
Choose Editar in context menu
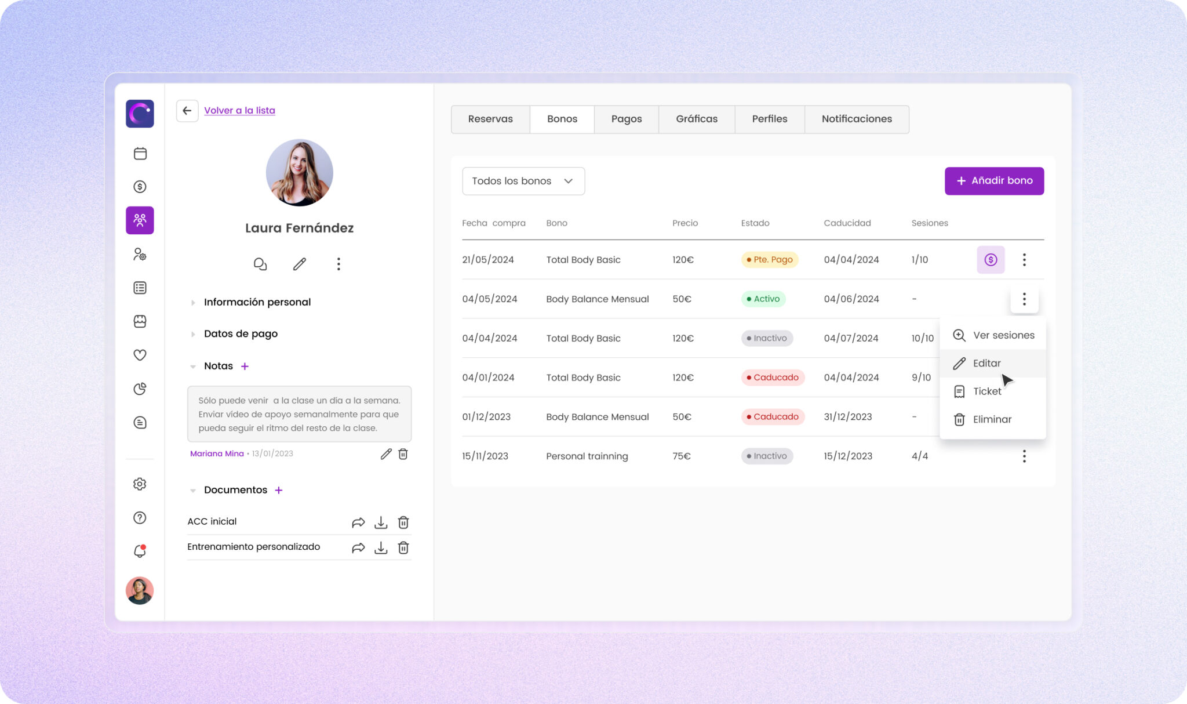click(993, 363)
